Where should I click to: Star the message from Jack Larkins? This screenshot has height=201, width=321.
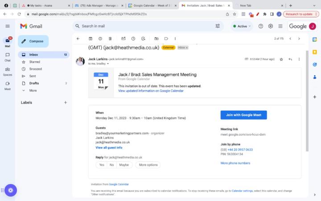coord(281,59)
